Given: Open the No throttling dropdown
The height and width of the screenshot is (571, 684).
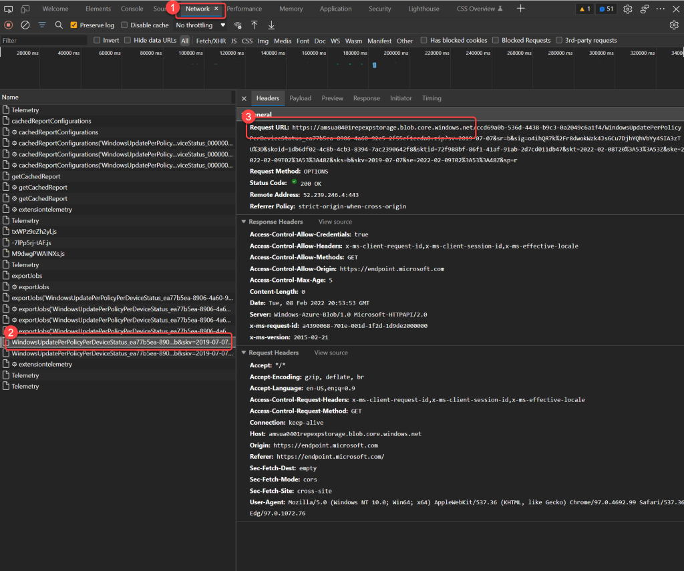Looking at the screenshot, I should (x=200, y=25).
